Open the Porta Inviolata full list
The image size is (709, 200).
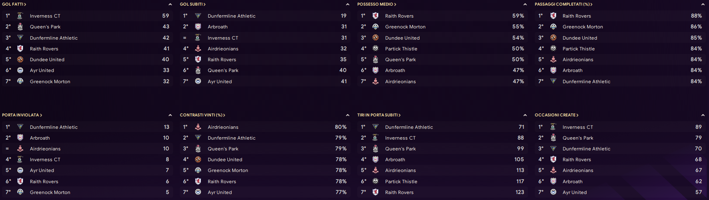[22, 115]
